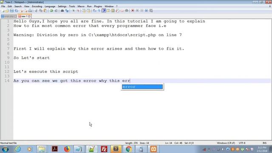Open the Replace toolbar icon
This screenshot has width=272, height=153.
pyautogui.click(x=67, y=11)
